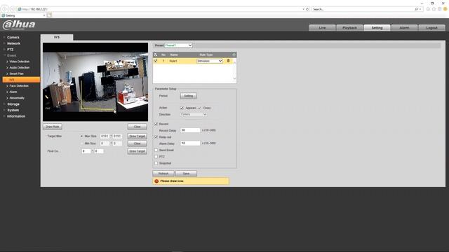This screenshot has height=252, width=449.
Task: Click Draw Target for Pixel Counter
Action: coord(138,151)
